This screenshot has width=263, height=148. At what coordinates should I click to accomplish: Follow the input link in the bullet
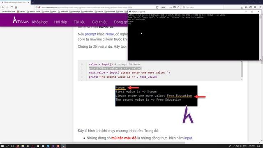click(x=188, y=138)
